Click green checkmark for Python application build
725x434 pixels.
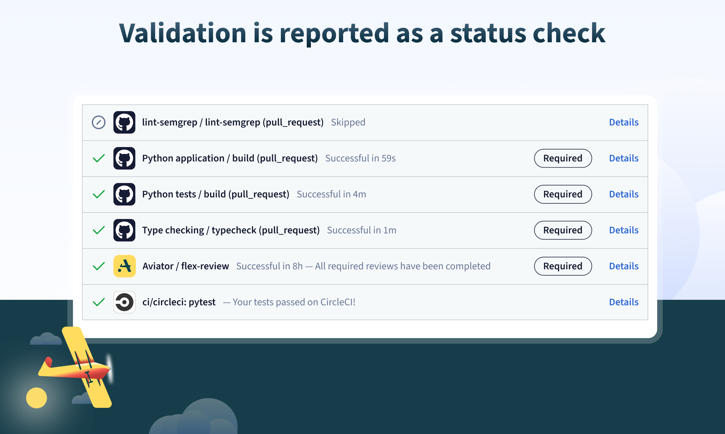(x=98, y=158)
